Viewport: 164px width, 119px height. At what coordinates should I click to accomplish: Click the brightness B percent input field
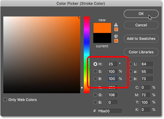(113, 79)
